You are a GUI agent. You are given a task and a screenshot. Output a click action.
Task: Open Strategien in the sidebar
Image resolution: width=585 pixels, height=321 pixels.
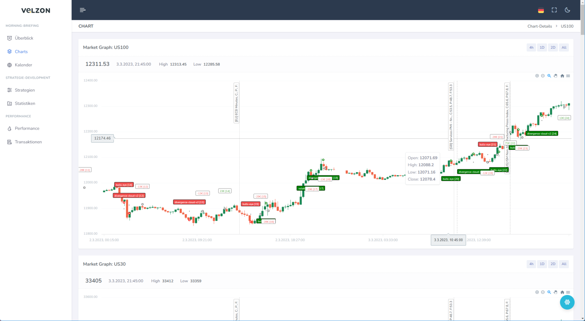25,90
